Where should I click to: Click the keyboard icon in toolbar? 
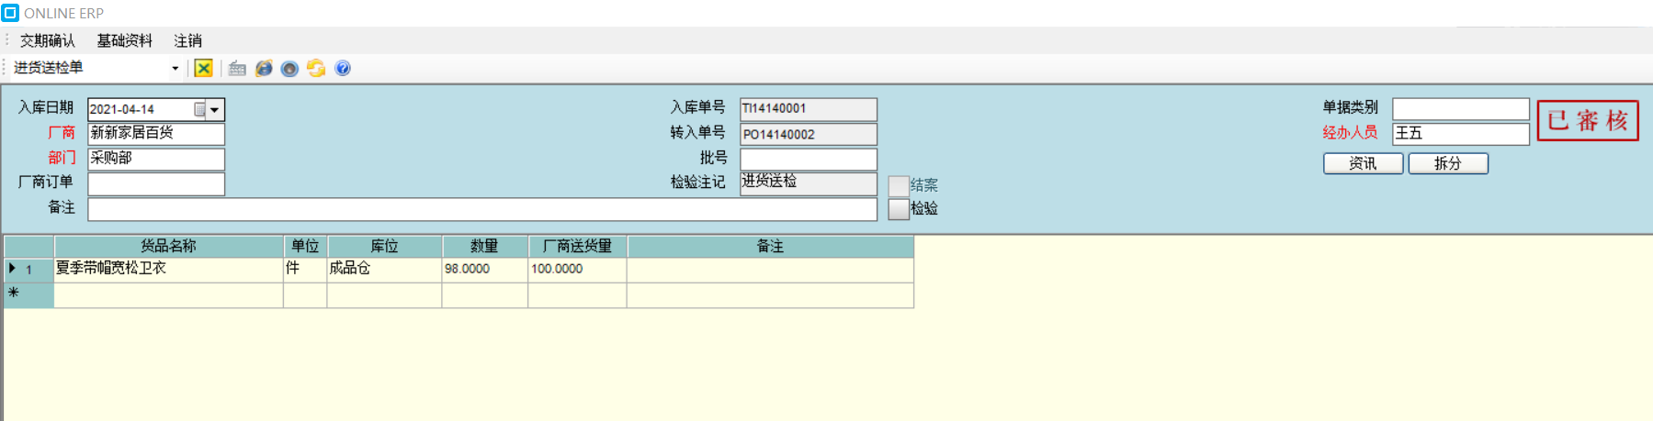point(237,68)
